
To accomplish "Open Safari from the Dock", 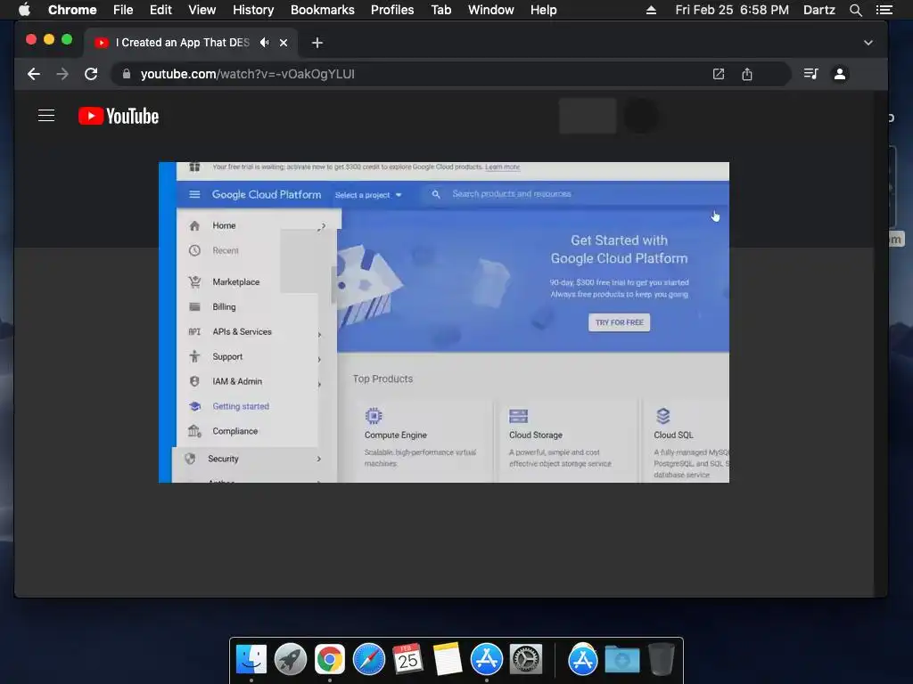I will 369,660.
